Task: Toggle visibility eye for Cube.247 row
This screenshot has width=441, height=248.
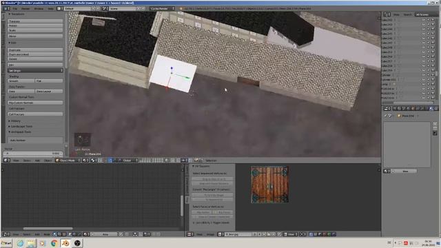Action: tap(424, 43)
